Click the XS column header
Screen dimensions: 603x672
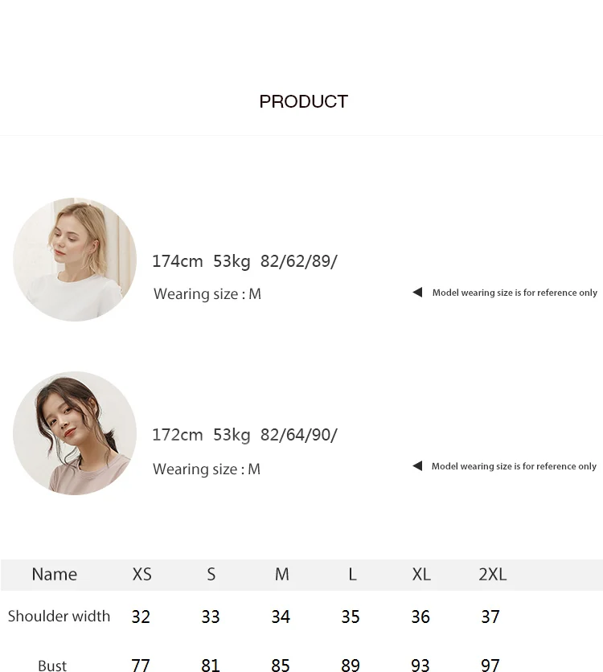[142, 574]
